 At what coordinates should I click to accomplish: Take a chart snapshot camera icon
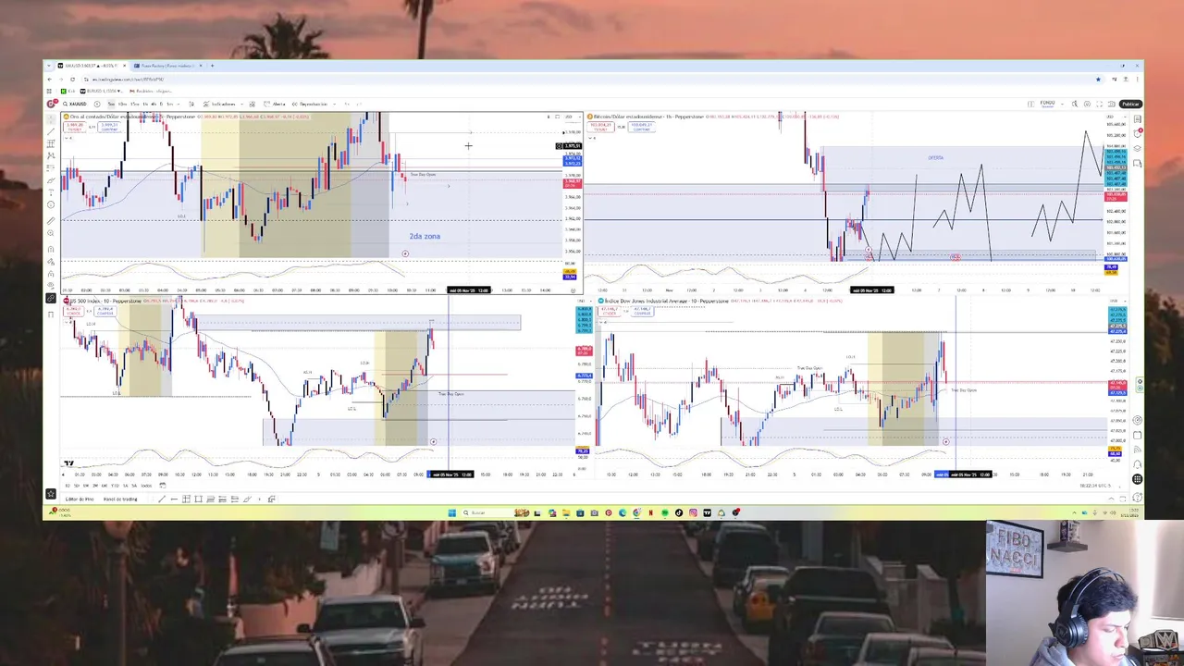coord(1112,104)
